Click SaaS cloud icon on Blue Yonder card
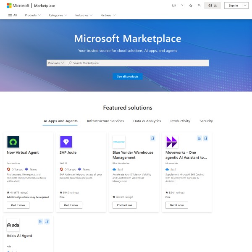The width and height of the screenshot is (252, 252). point(114,169)
